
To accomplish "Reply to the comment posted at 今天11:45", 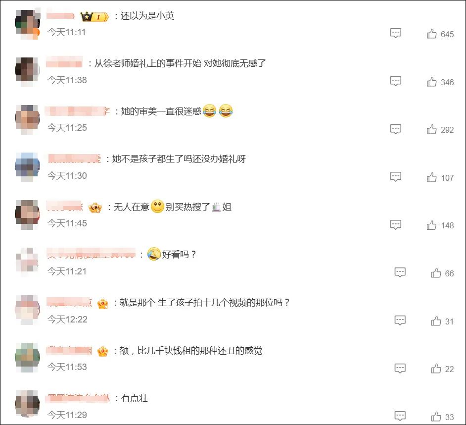I will click(396, 225).
